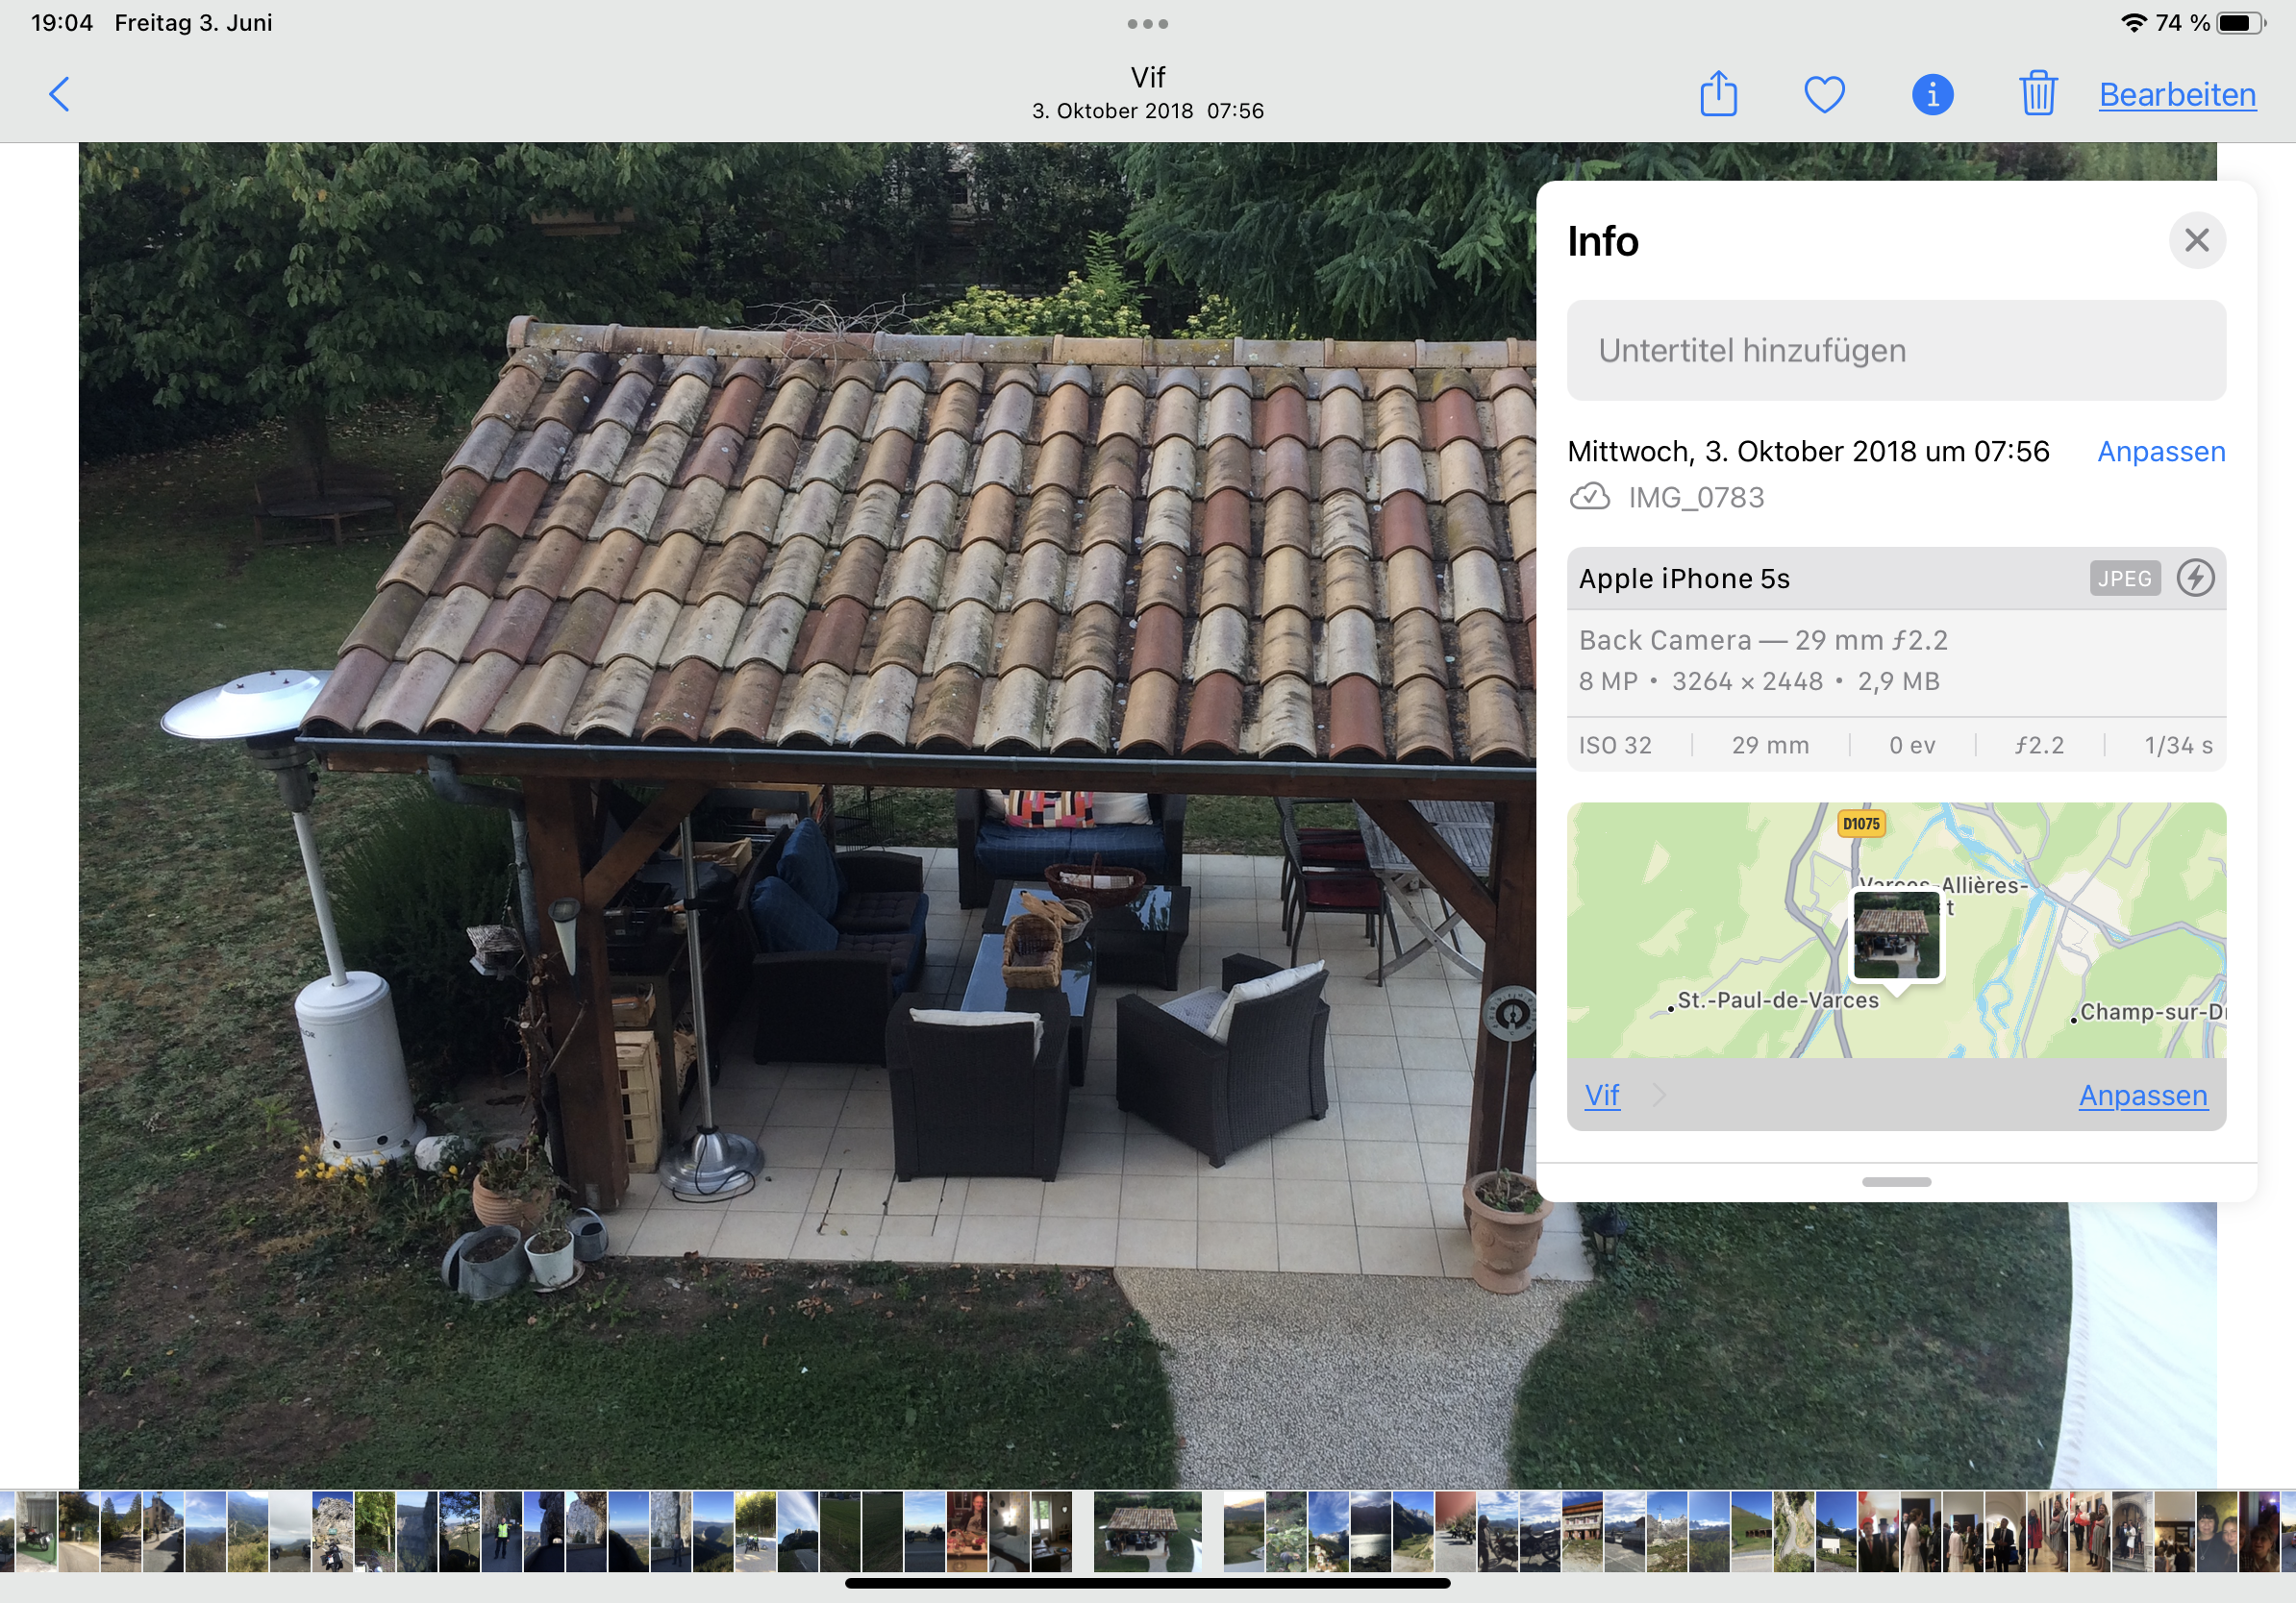This screenshot has width=2296, height=1603.
Task: Toggle the info button in toolbar
Action: click(1932, 95)
